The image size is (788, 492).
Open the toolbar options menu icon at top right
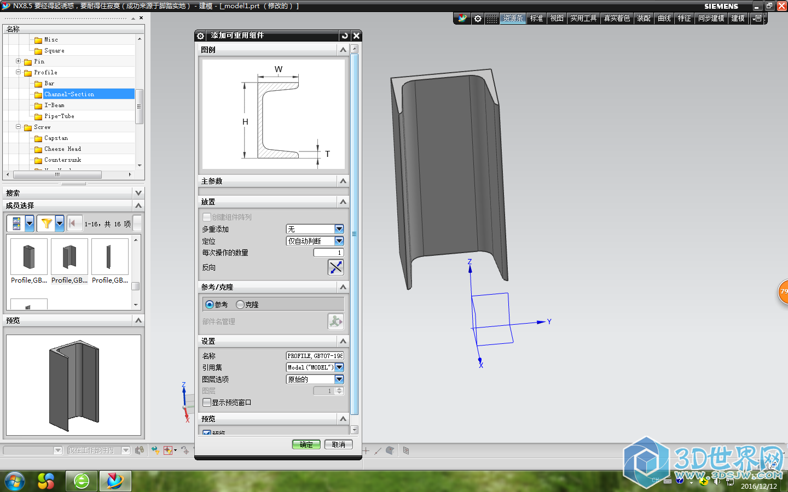(x=757, y=18)
